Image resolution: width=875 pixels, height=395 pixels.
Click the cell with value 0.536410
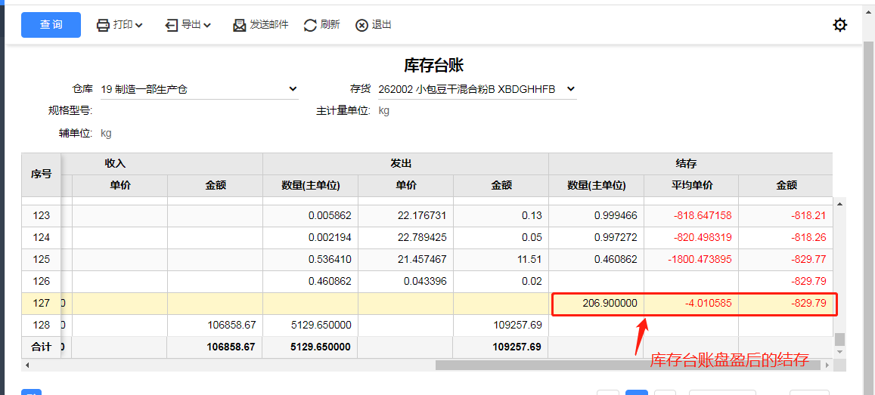[311, 260]
